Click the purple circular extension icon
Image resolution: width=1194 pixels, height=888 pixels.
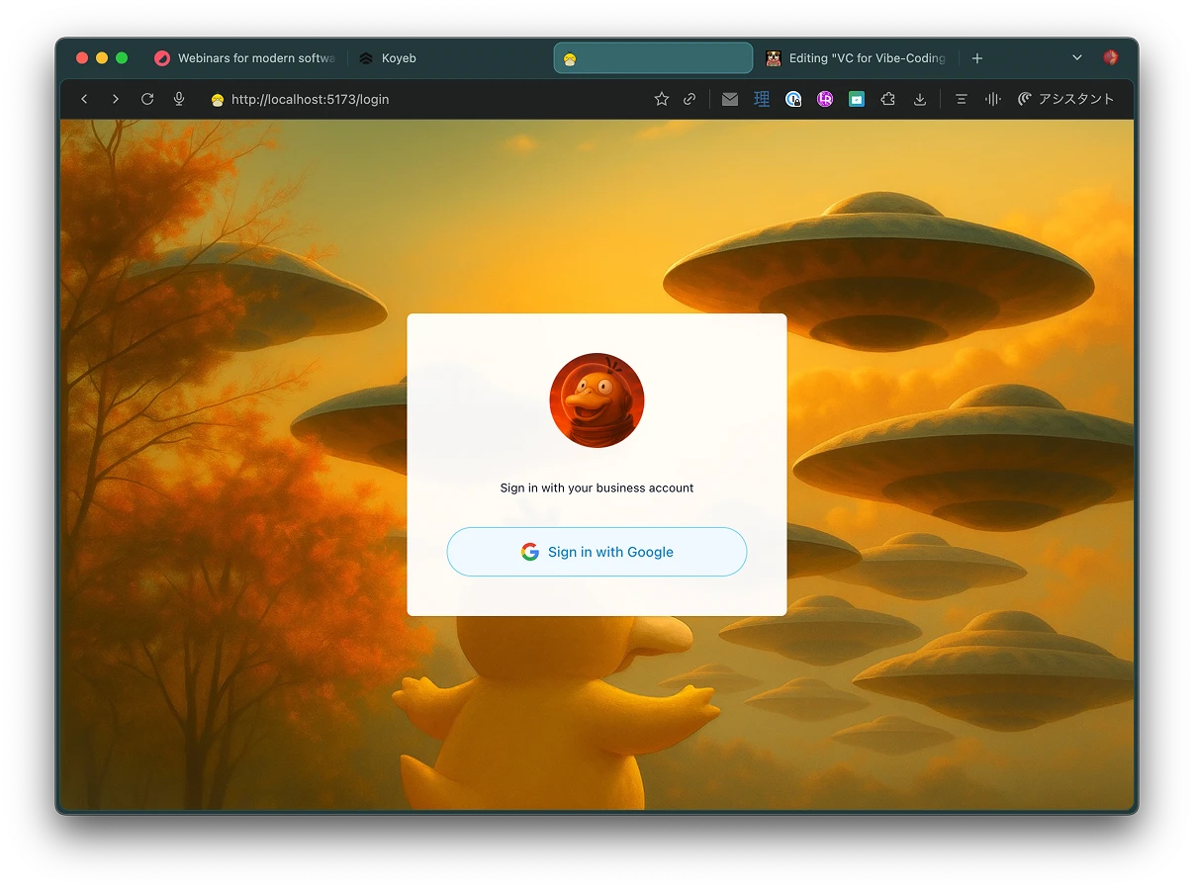[x=825, y=99]
